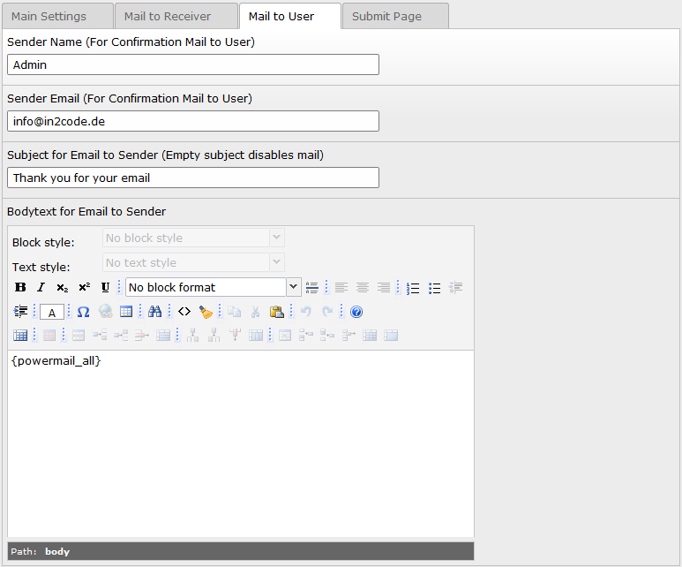Click the subject field for email
Screen dimensions: 682x567
point(193,178)
